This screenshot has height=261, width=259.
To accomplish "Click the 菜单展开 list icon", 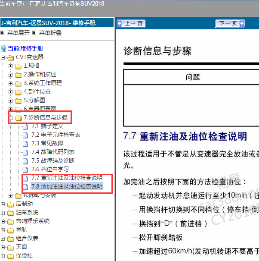I will click(x=2, y=33).
